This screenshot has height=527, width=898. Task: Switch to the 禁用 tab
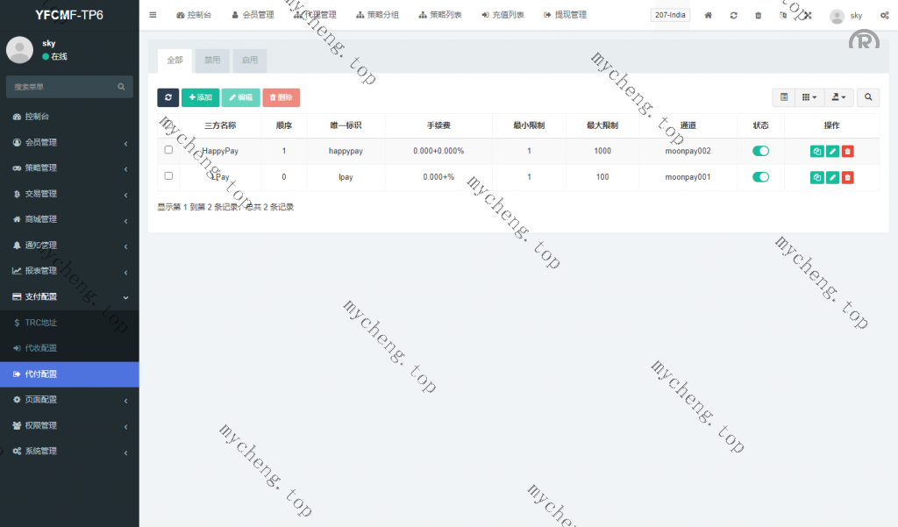click(212, 61)
